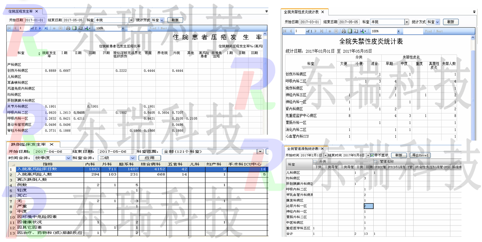This screenshot has height=242, width=482.
Task: Click 开始日期 field in pressure ulcer panel
Action: (x=34, y=20)
